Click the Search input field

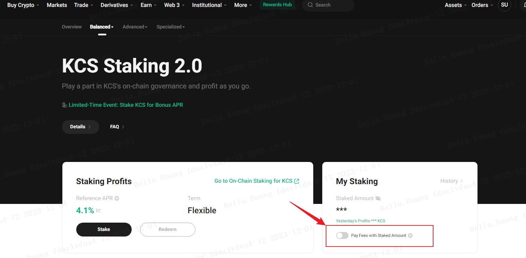pyautogui.click(x=328, y=5)
